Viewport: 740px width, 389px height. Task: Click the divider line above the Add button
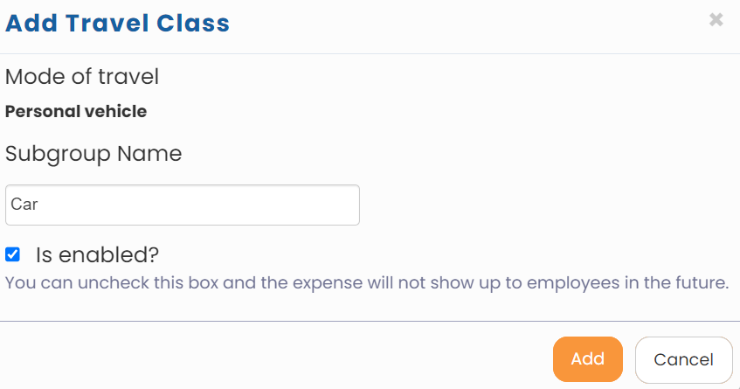[x=370, y=321]
